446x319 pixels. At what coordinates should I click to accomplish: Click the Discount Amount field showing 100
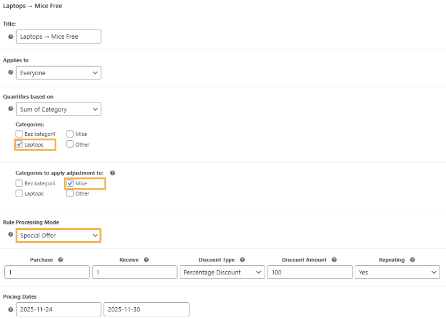click(310, 272)
